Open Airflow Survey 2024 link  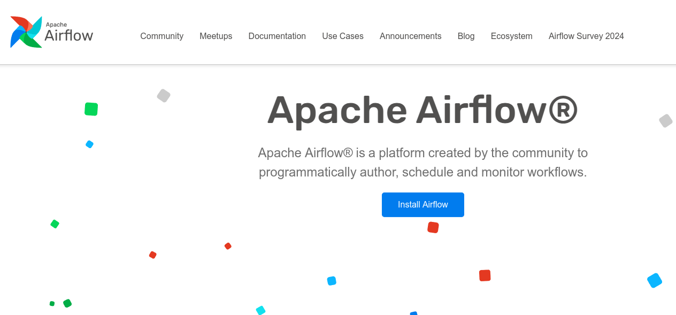click(586, 36)
